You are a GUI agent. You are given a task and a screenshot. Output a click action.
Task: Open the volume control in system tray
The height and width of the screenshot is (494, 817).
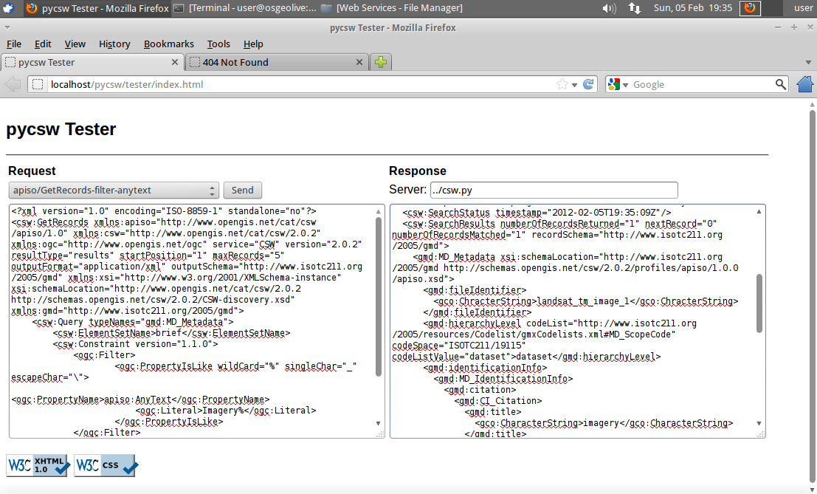(609, 8)
